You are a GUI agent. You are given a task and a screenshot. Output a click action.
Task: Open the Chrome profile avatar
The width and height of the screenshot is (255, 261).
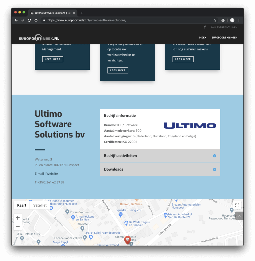coord(232,20)
